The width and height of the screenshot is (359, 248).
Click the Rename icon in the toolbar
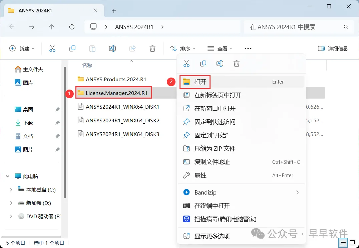pos(112,48)
